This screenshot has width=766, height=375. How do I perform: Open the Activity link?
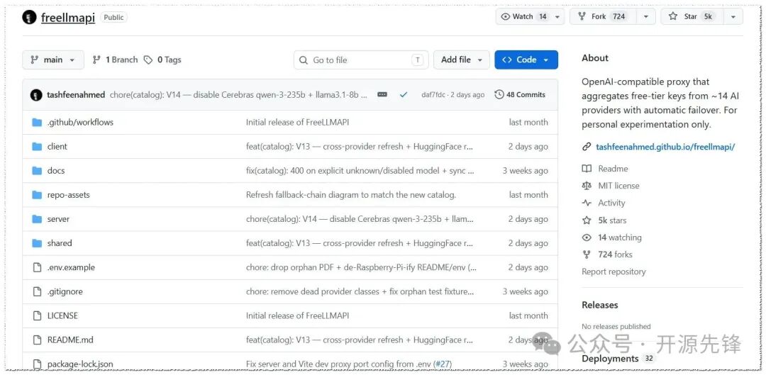611,203
